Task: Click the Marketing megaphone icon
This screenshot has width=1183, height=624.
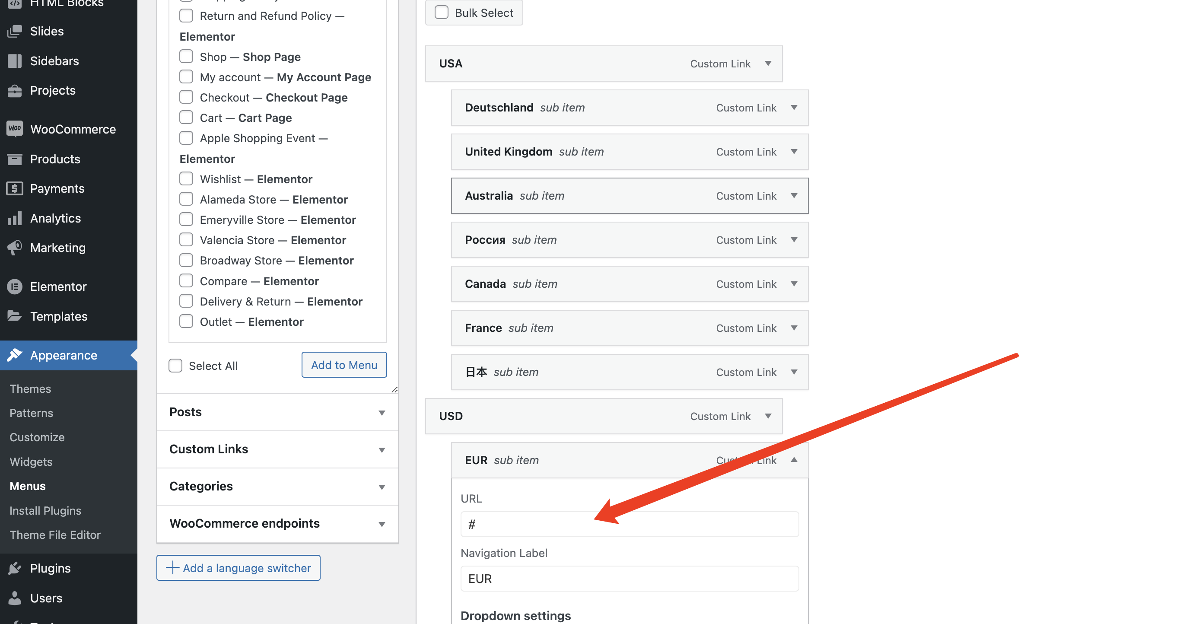Action: [x=15, y=248]
